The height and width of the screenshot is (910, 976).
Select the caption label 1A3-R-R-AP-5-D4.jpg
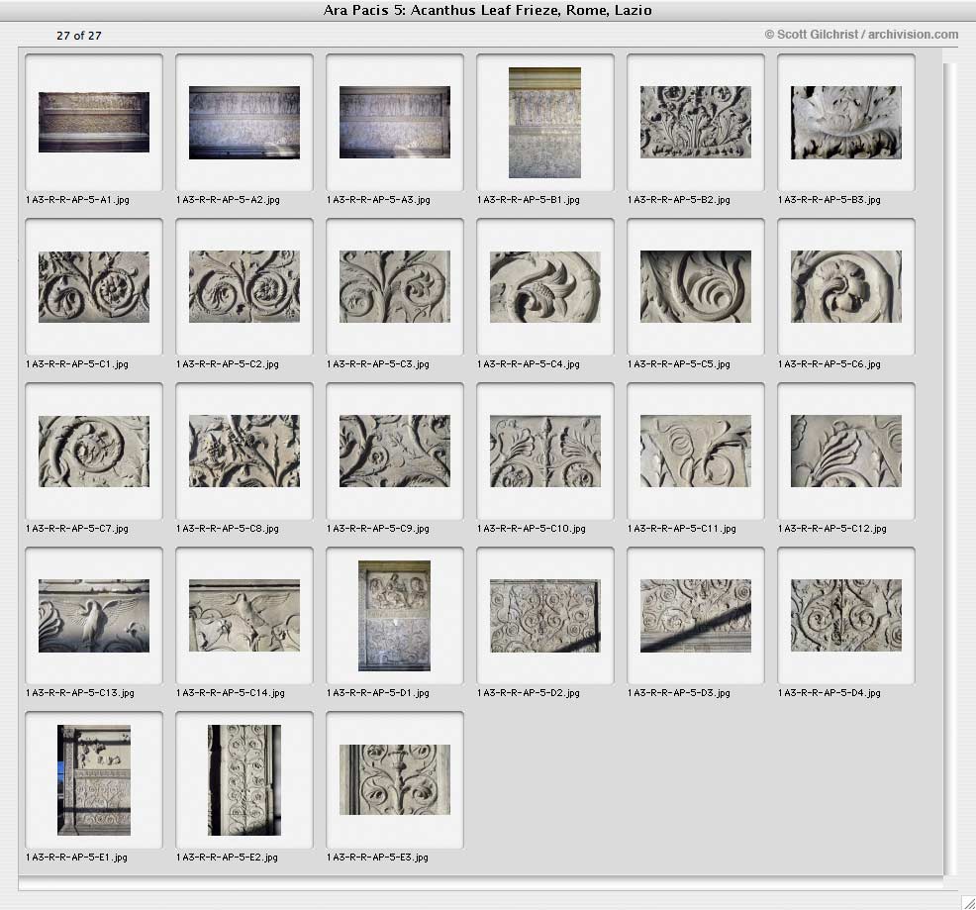point(830,693)
